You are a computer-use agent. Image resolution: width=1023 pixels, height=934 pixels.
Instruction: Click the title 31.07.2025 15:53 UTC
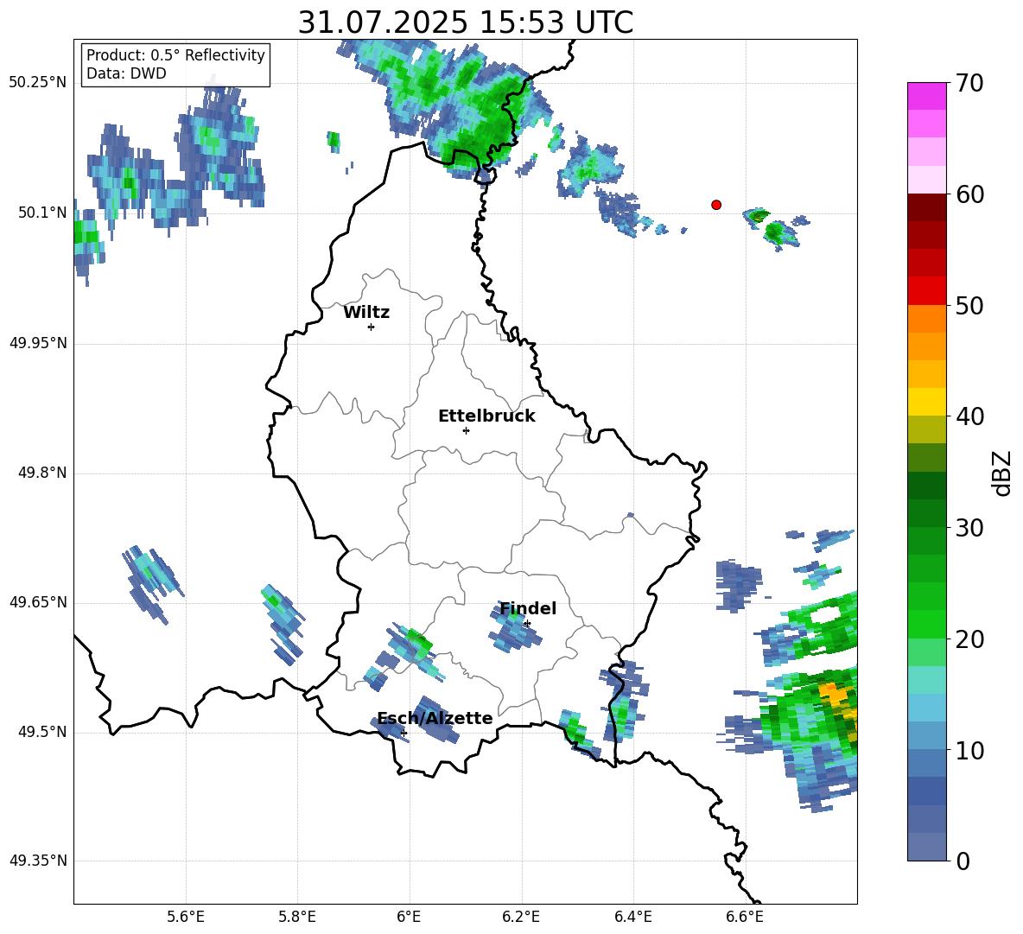coord(465,22)
